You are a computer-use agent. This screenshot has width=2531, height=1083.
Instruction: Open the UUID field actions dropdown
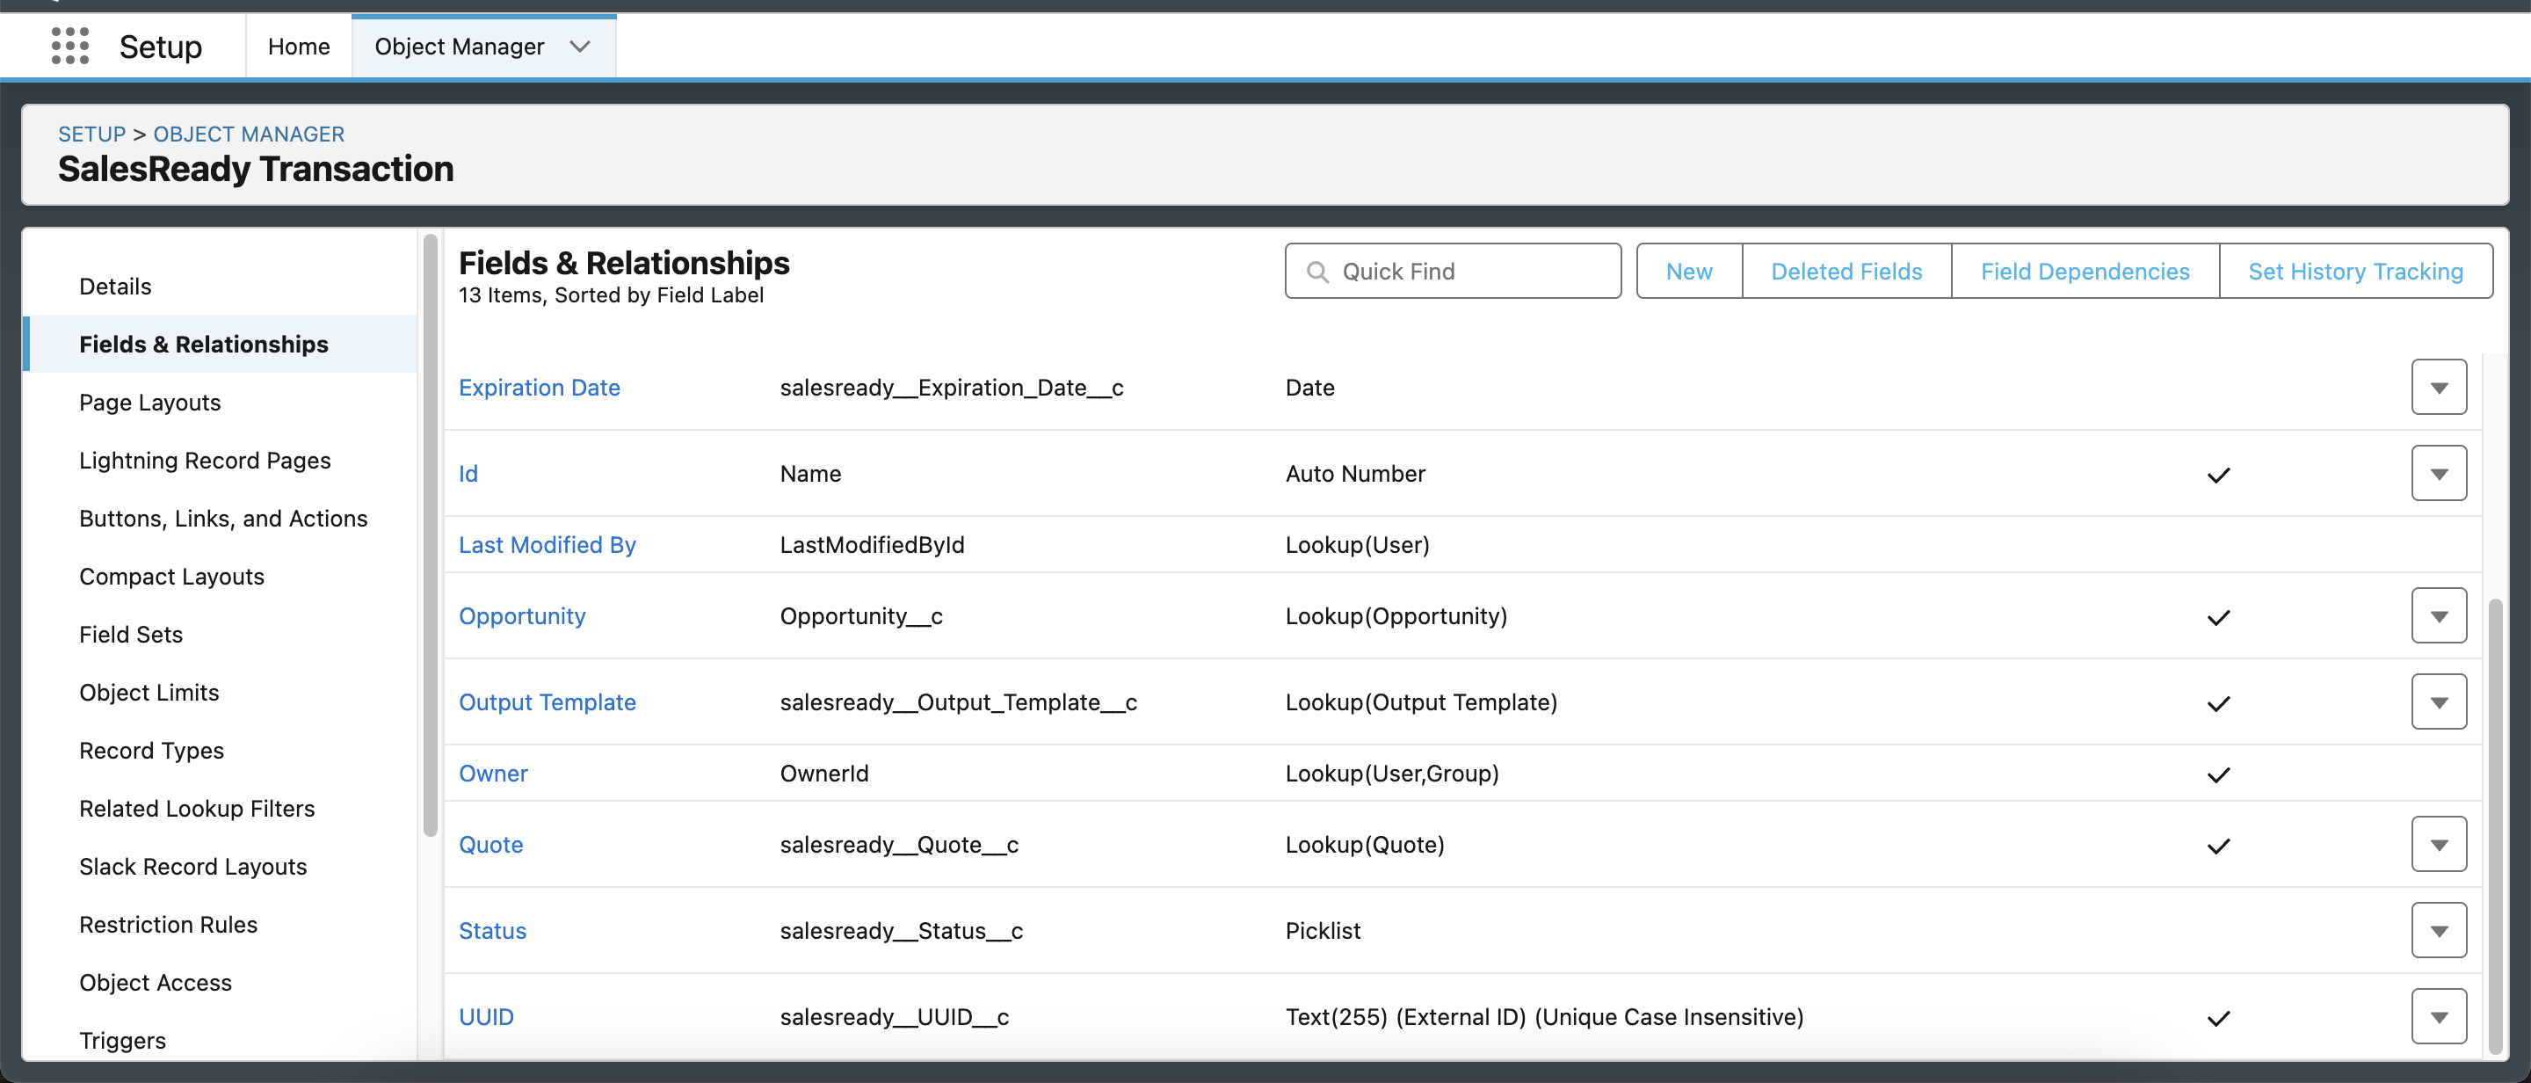[2440, 1016]
